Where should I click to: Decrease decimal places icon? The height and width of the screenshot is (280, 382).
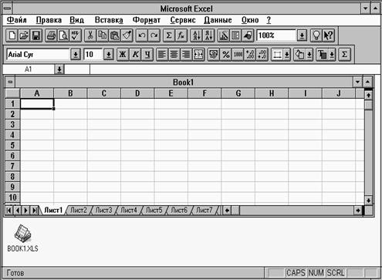pos(262,55)
